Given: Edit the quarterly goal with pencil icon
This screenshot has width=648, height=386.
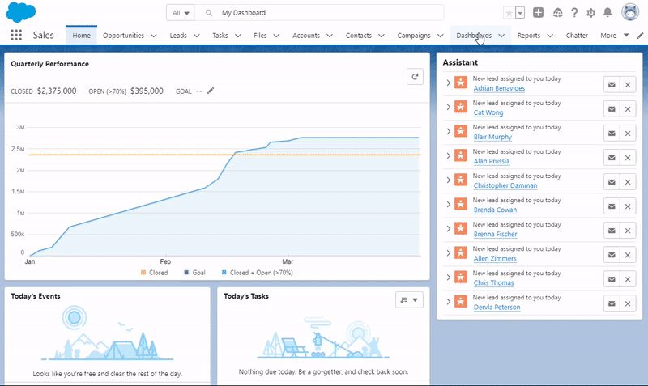Looking at the screenshot, I should click(x=211, y=91).
